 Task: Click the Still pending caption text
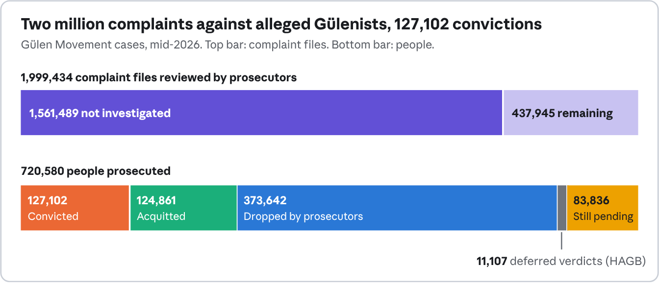(603, 217)
